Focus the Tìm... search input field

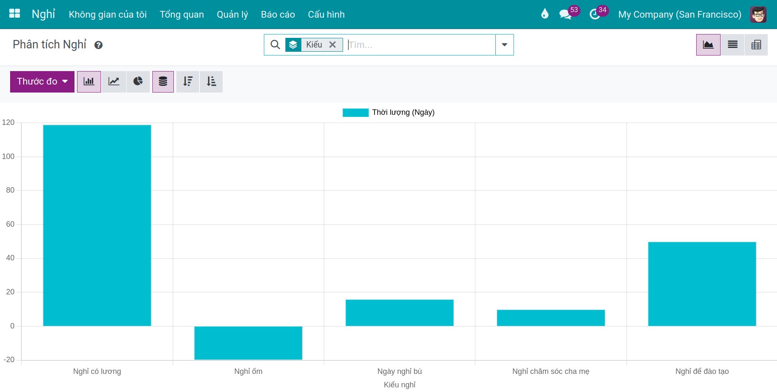(x=420, y=45)
